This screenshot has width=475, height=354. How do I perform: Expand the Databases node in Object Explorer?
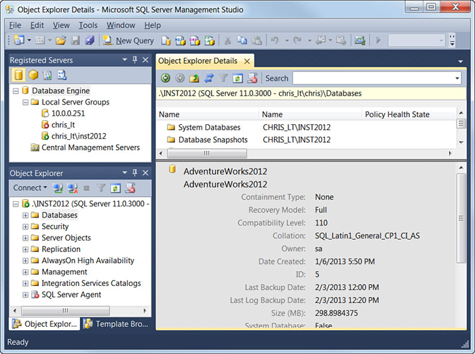(26, 215)
